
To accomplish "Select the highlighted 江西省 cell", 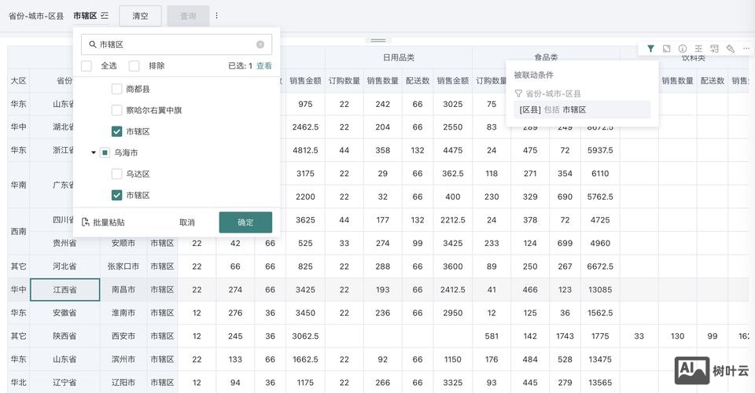I will pyautogui.click(x=65, y=289).
